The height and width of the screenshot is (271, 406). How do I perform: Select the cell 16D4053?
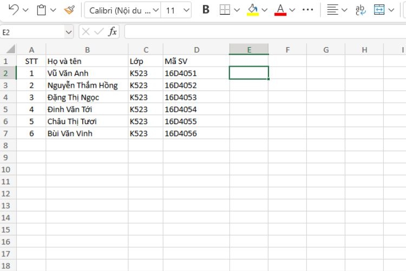pyautogui.click(x=197, y=97)
